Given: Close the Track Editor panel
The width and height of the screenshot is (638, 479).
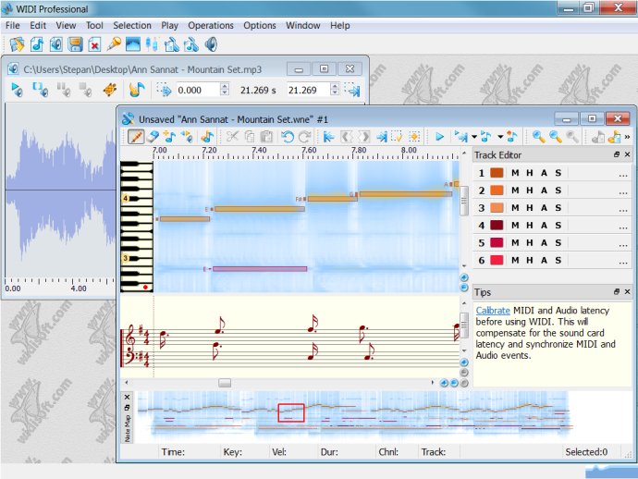Looking at the screenshot, I should coord(628,154).
